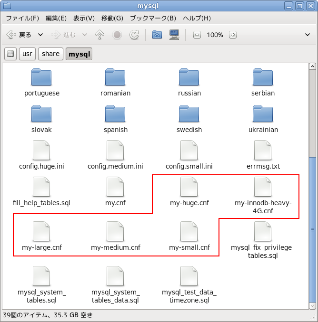This screenshot has width=318, height=322.
Task: Maximize the mysql window
Action: [300, 6]
